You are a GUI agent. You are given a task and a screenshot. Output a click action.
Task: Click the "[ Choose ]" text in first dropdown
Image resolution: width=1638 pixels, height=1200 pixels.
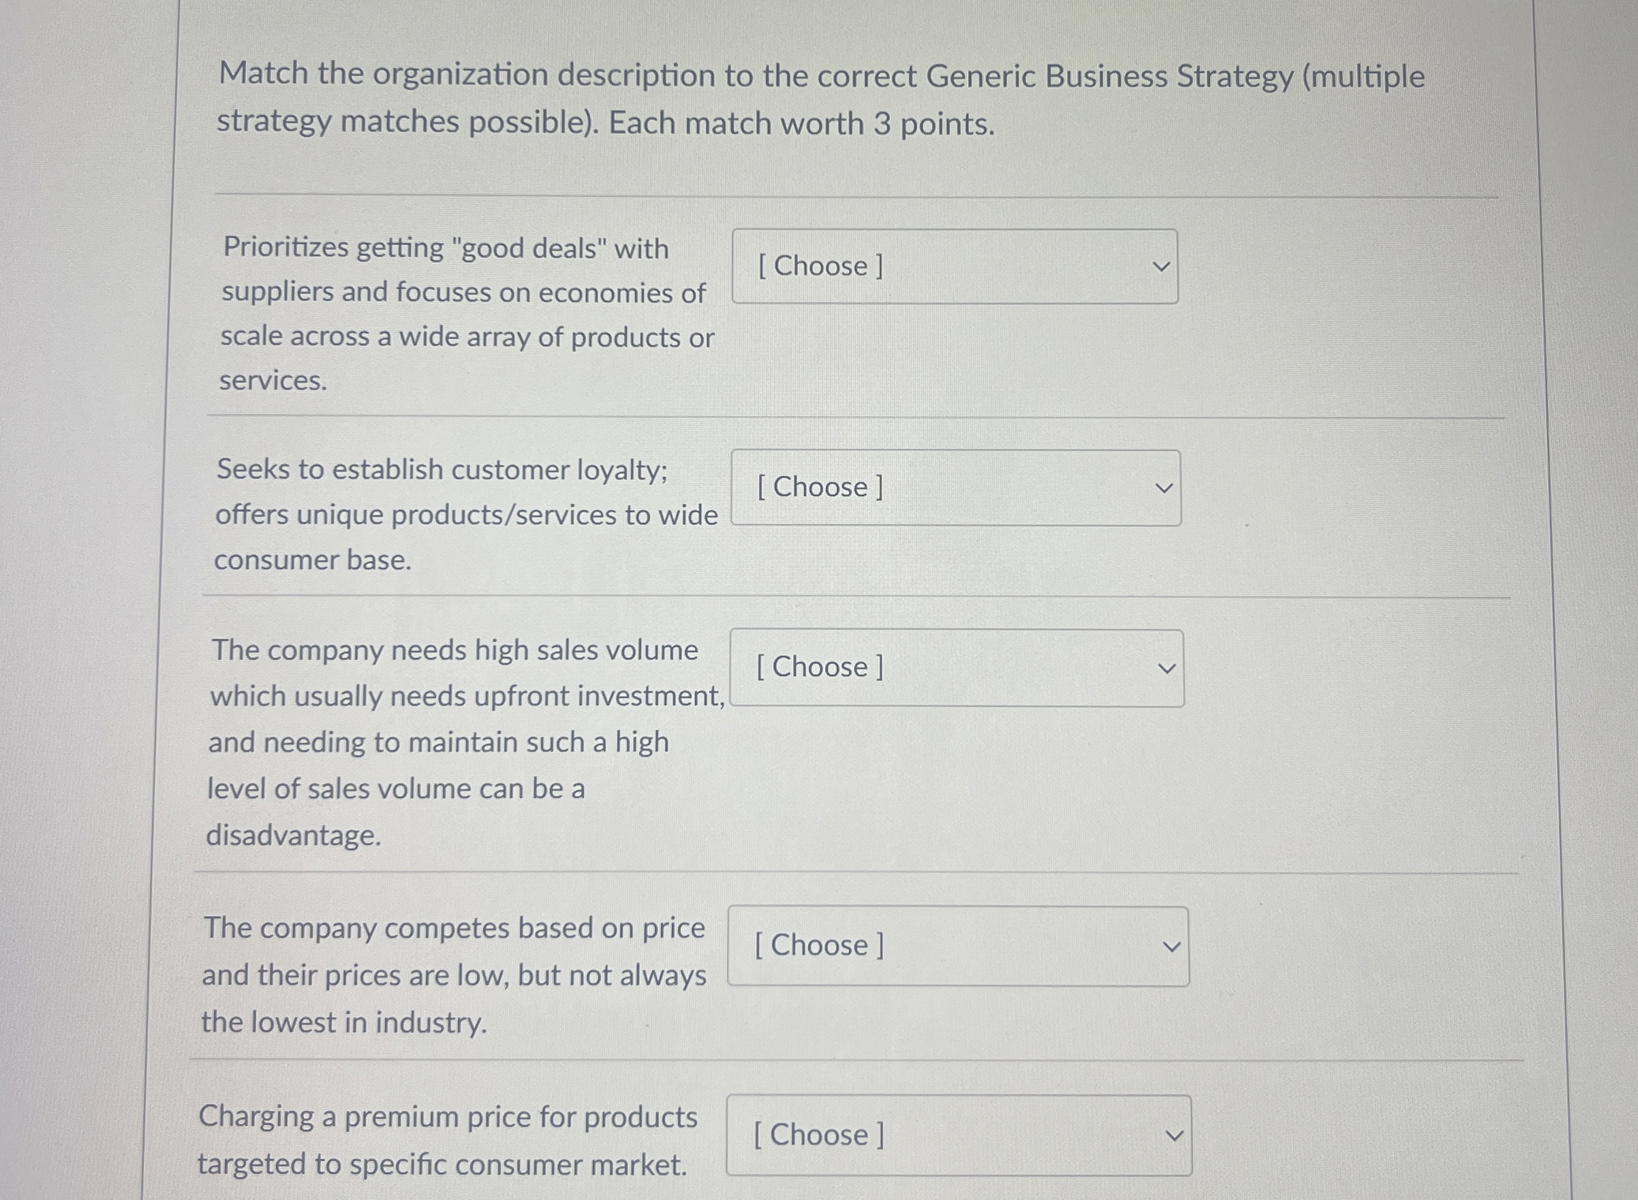click(x=820, y=266)
